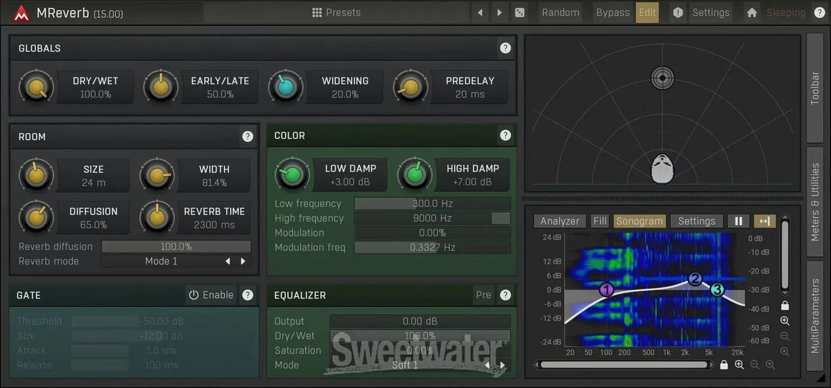The width and height of the screenshot is (831, 388).
Task: Open help for the Color panel
Action: click(505, 135)
